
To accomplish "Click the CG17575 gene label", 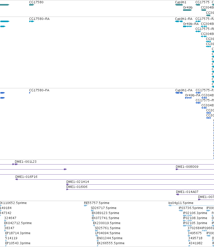I will click(202, 2).
